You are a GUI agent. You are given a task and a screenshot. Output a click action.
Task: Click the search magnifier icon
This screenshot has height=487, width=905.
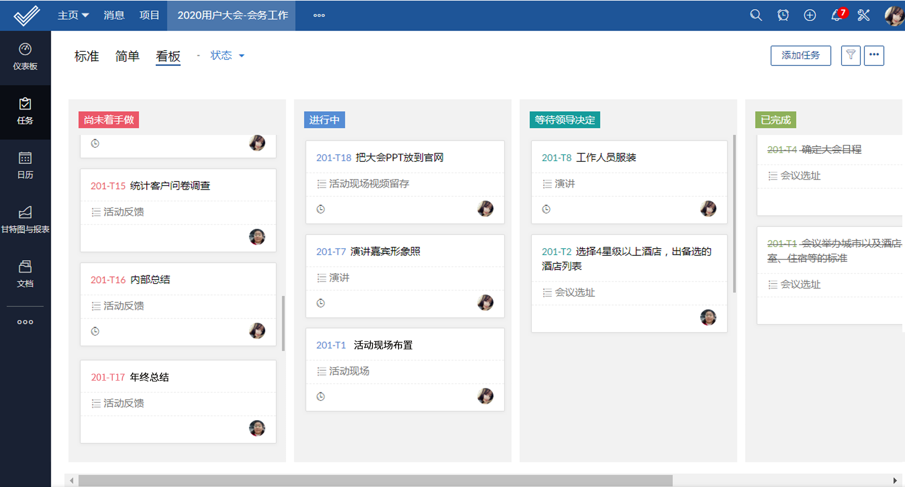756,15
